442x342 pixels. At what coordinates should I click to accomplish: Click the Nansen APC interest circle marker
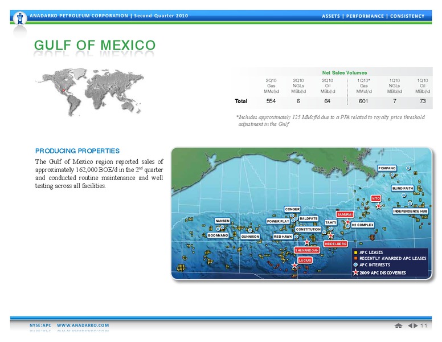pos(222,227)
